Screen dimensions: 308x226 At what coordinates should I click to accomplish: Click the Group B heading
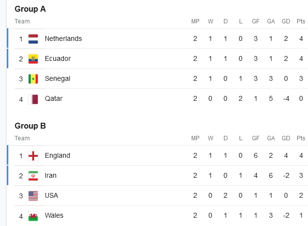point(30,126)
